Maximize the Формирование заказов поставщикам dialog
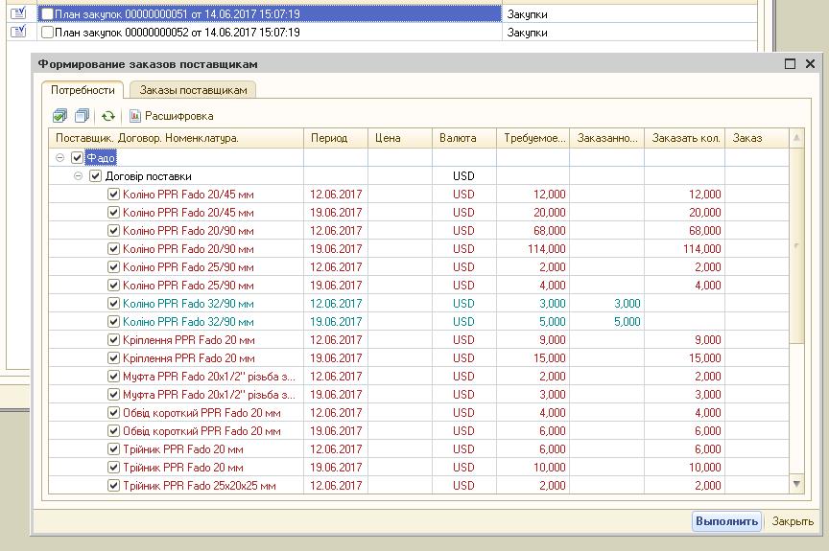The width and height of the screenshot is (829, 551). [790, 64]
